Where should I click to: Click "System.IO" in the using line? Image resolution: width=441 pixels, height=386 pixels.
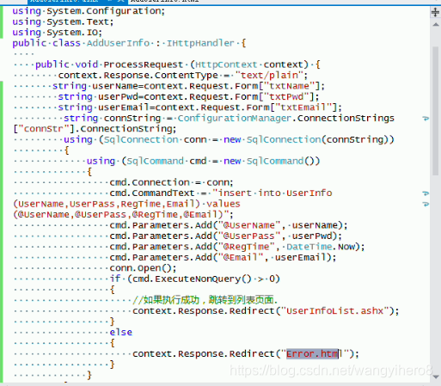pyautogui.click(x=72, y=33)
